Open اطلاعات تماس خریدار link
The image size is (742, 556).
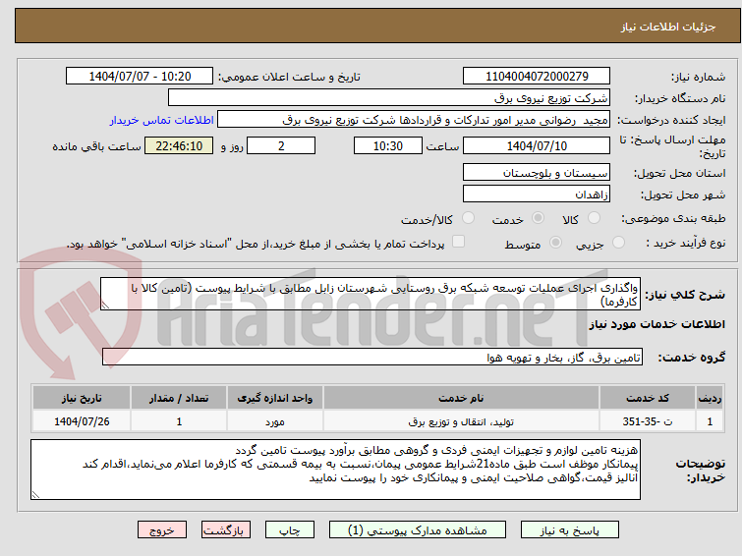(x=162, y=120)
